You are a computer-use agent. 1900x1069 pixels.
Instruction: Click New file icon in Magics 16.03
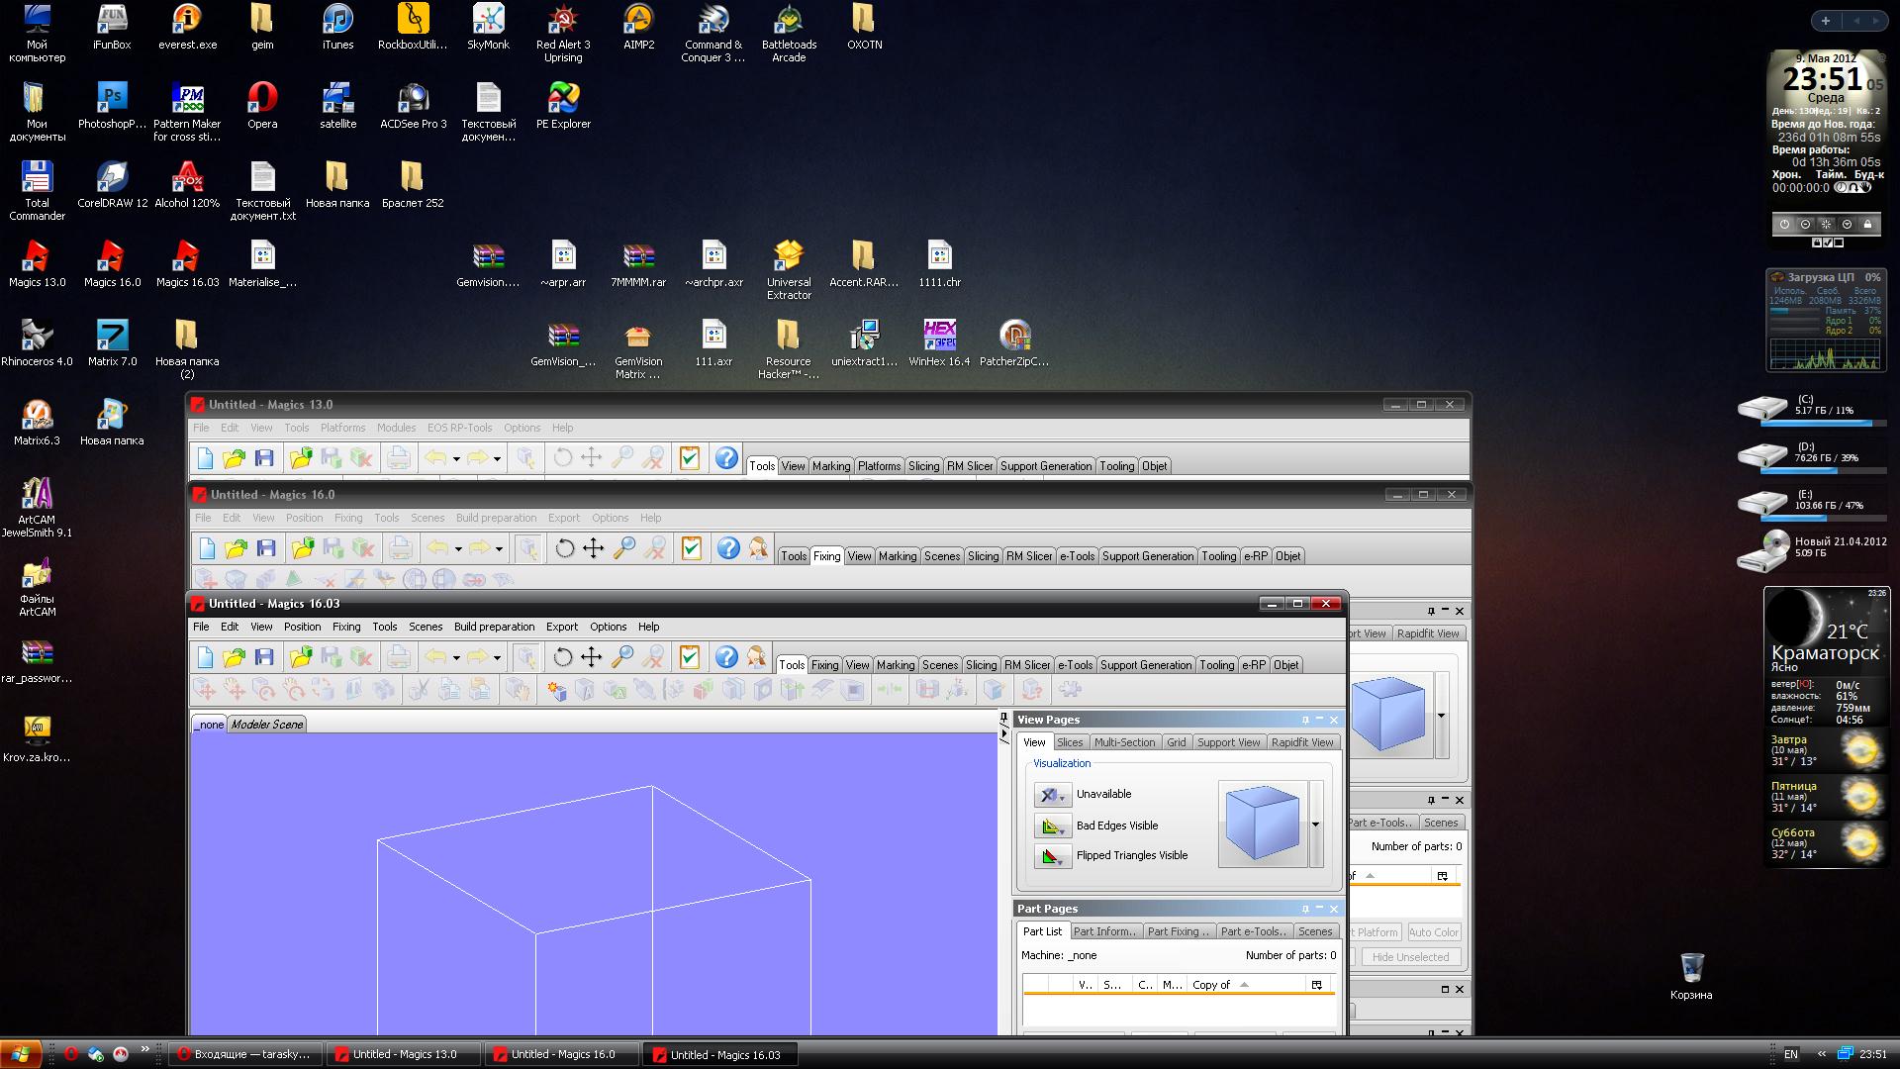pyautogui.click(x=205, y=657)
